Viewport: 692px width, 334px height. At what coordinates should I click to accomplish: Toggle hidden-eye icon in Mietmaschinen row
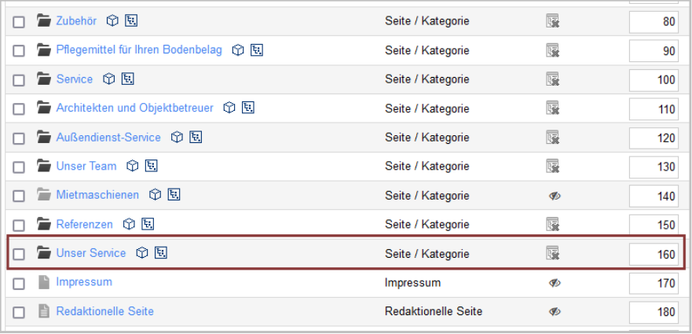pos(555,195)
